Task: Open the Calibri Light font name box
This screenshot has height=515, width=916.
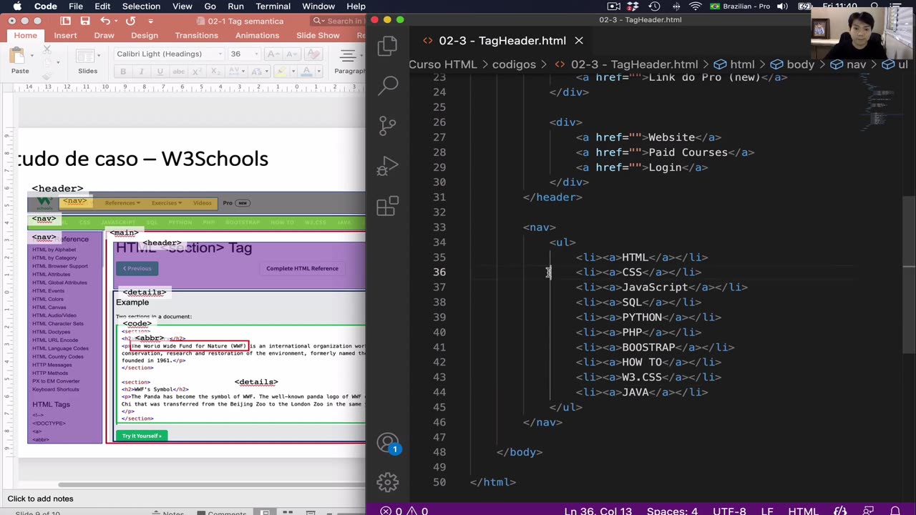Action: point(169,54)
